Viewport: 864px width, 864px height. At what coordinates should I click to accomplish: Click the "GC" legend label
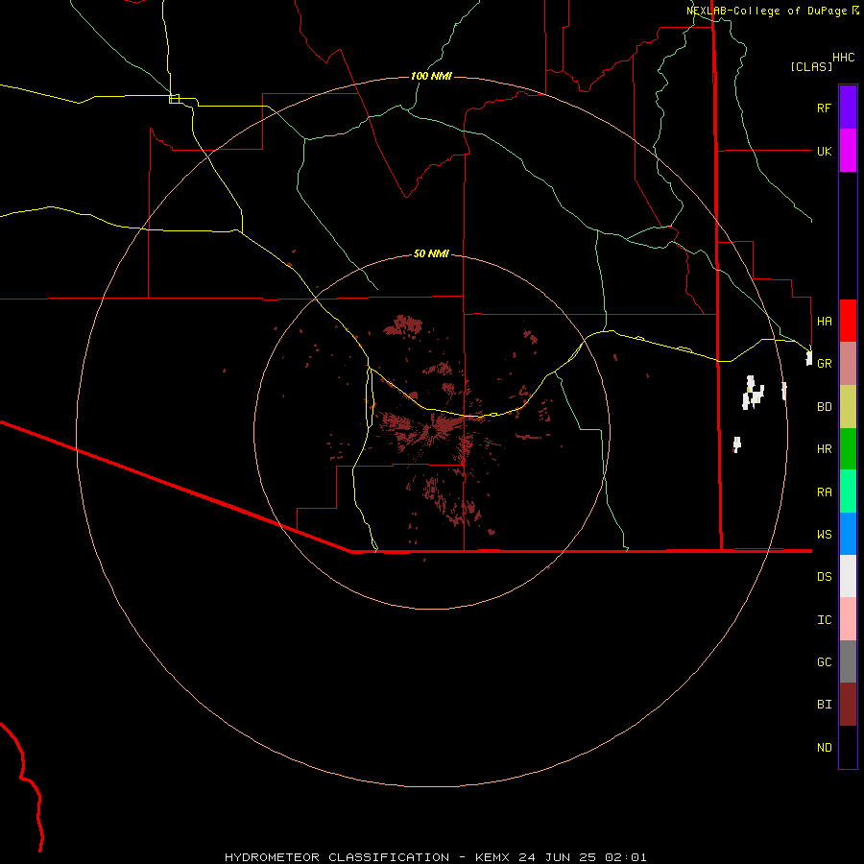[824, 662]
